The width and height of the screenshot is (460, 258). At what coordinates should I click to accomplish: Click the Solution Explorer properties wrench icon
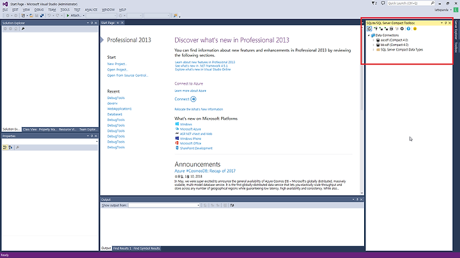pyautogui.click(x=23, y=29)
